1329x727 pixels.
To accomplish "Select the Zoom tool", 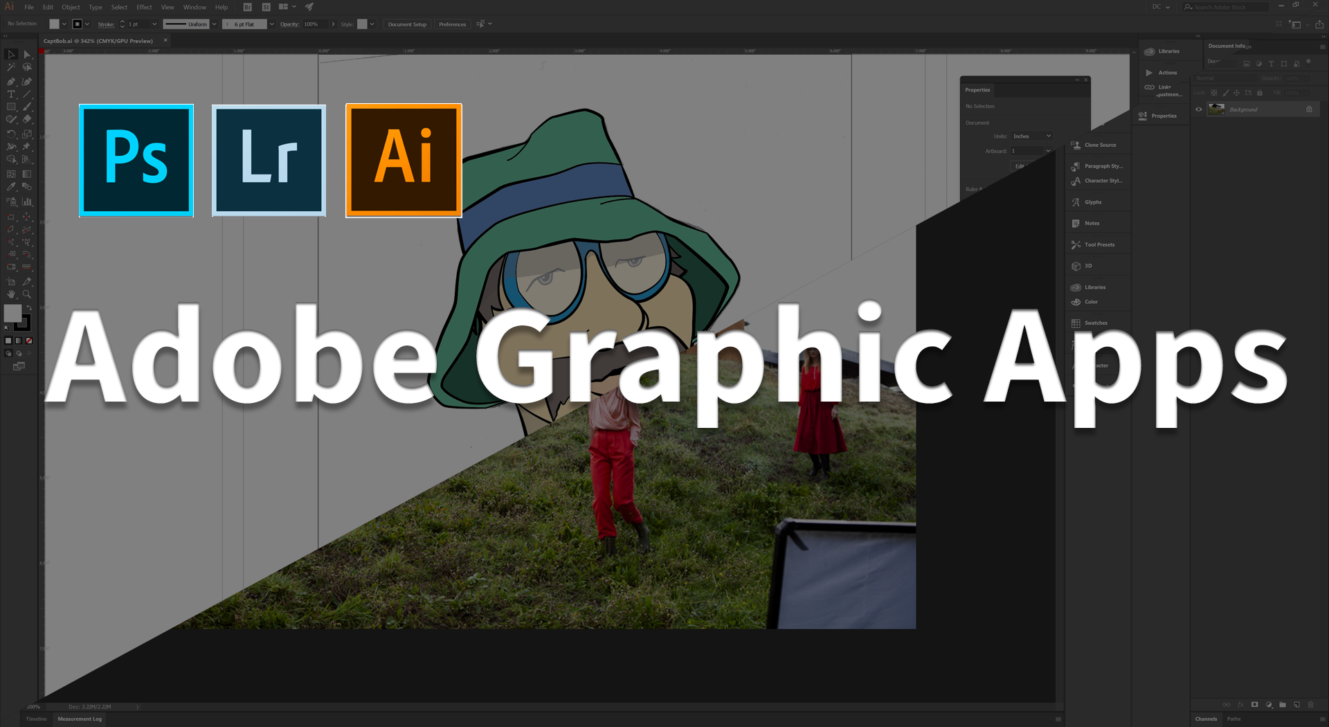I will point(27,294).
